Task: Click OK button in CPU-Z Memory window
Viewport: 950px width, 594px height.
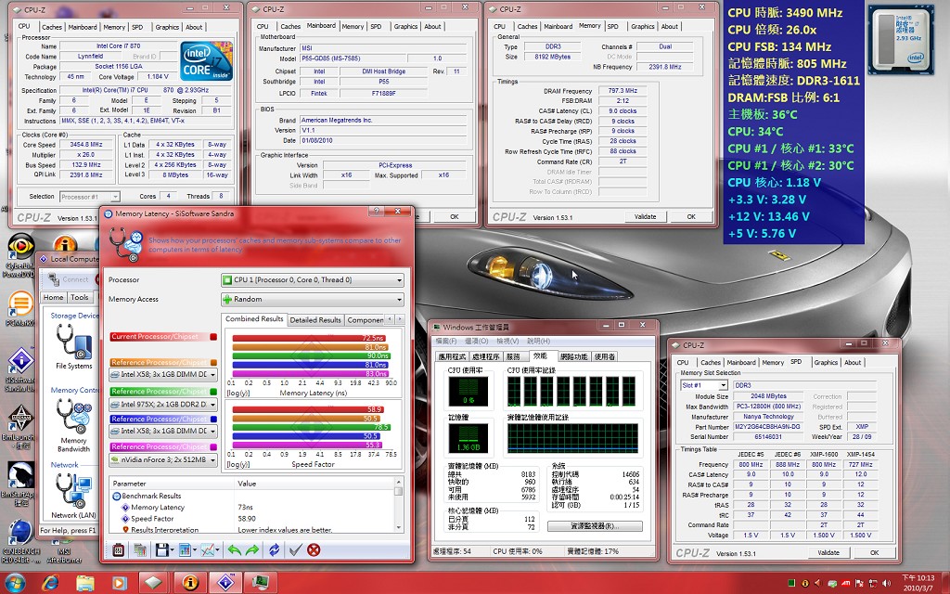Action: [691, 216]
